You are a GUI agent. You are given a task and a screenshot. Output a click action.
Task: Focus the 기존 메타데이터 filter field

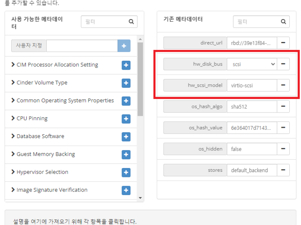pos(261,22)
